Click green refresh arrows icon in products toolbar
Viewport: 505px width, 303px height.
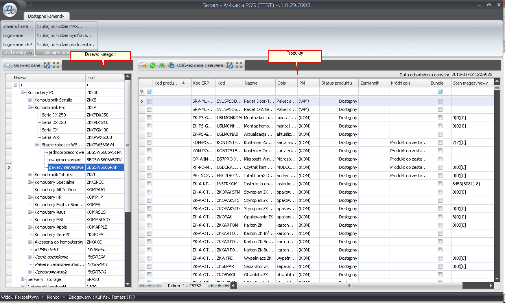click(x=153, y=66)
